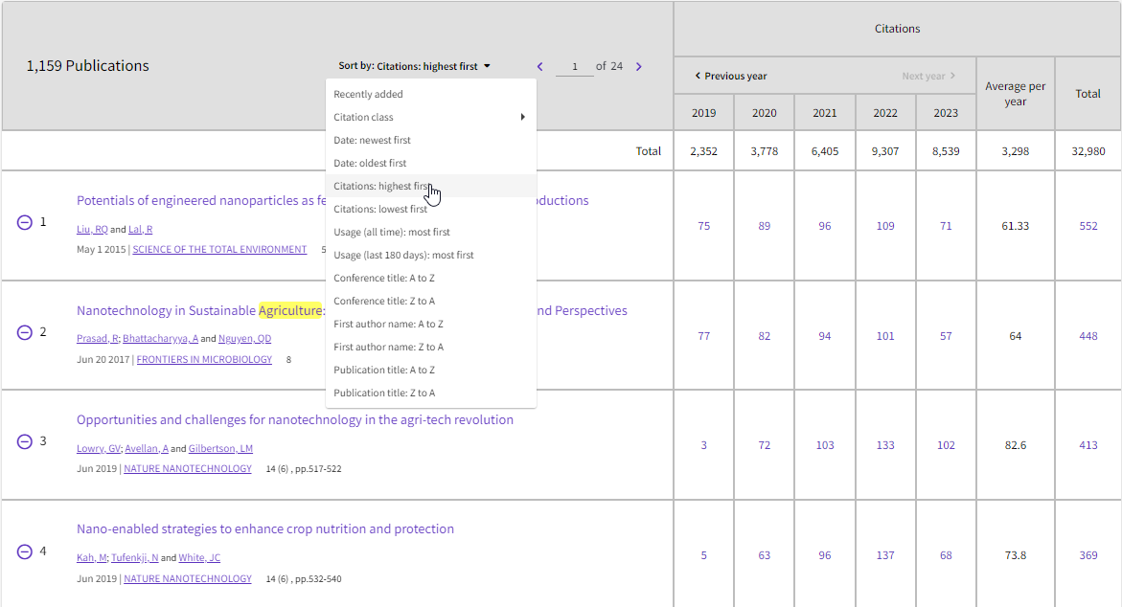Viewport: 1122px width, 607px height.
Task: Open author Kah, M profile
Action: click(x=92, y=557)
